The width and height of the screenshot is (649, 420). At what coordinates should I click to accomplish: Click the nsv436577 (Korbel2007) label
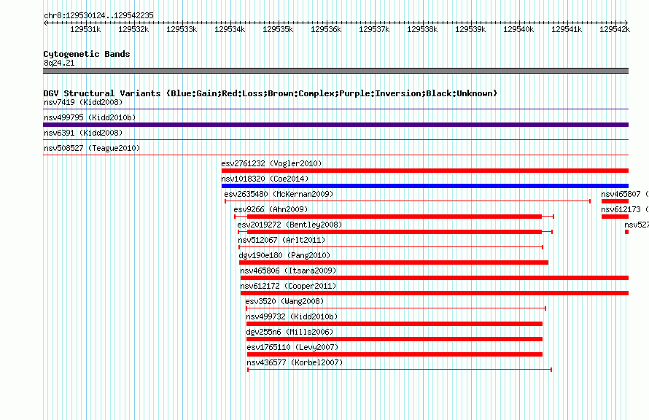(295, 362)
